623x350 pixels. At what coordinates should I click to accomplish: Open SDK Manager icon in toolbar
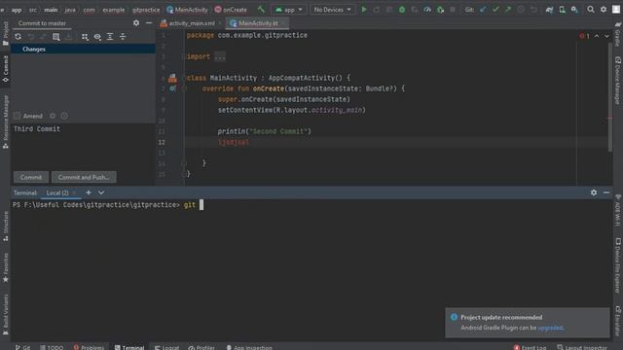click(x=574, y=9)
